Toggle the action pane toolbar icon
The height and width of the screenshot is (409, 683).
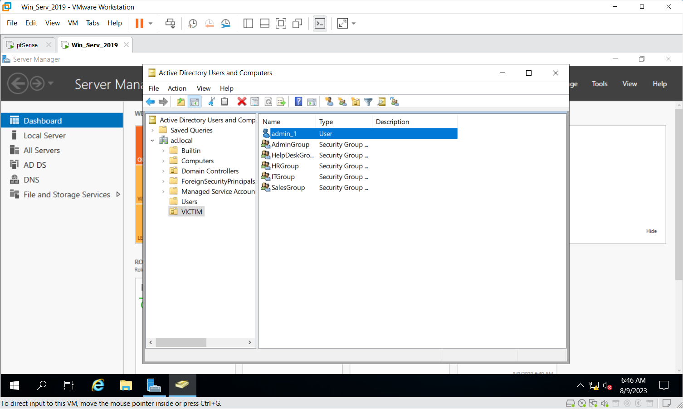coord(312,102)
